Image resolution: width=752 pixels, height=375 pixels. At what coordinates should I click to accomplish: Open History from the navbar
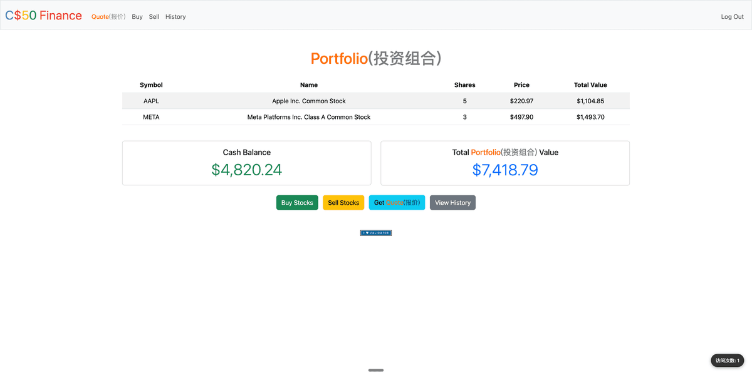[x=175, y=17]
